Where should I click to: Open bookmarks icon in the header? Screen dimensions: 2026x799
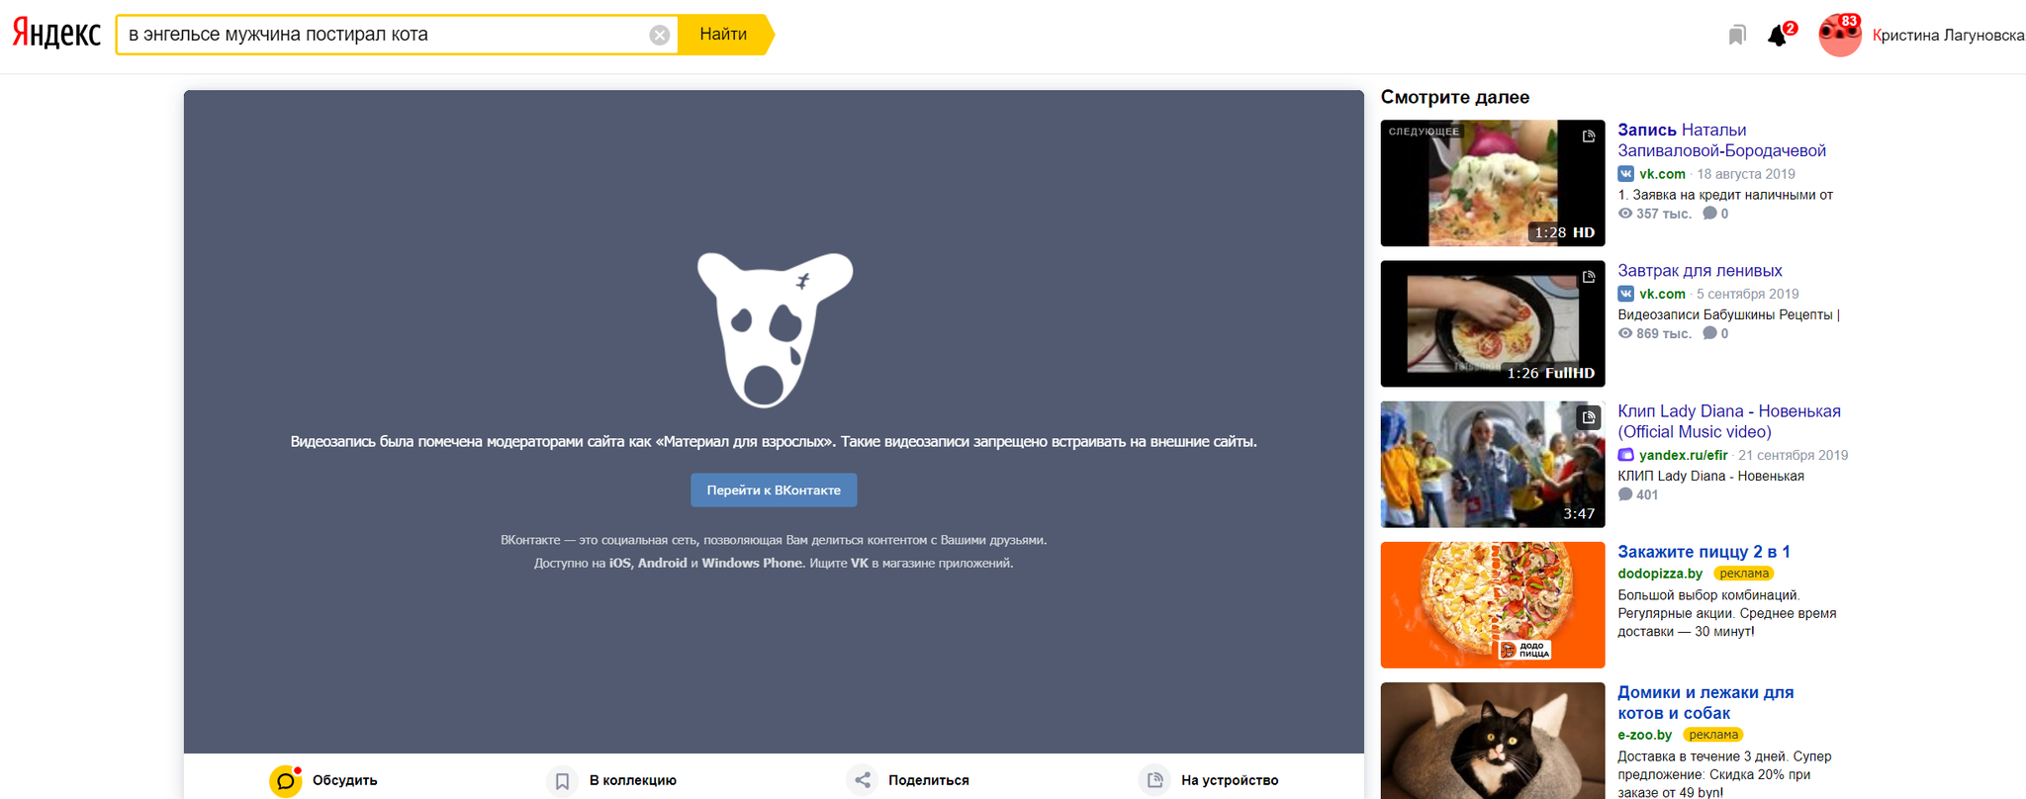point(1737,36)
